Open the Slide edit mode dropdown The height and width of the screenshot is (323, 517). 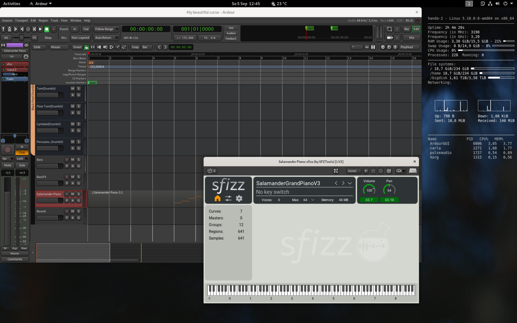coord(39,47)
